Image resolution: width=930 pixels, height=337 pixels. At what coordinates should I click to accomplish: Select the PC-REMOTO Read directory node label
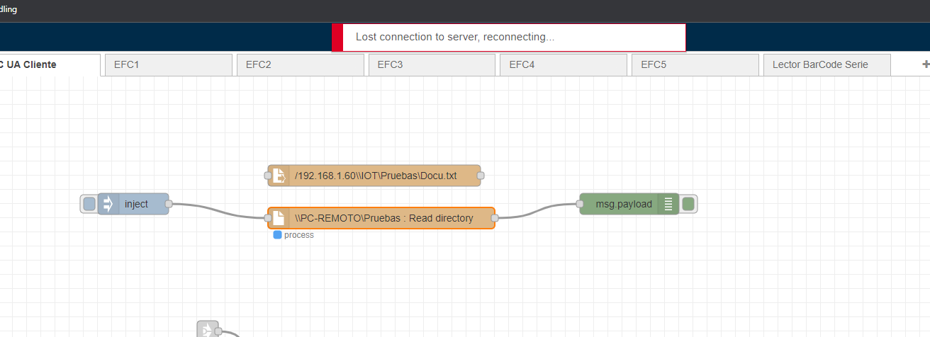(x=383, y=218)
